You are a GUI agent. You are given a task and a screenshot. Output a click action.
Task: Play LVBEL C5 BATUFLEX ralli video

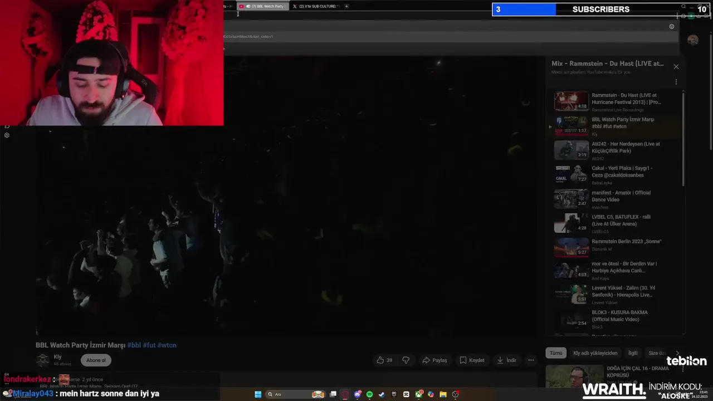616,223
